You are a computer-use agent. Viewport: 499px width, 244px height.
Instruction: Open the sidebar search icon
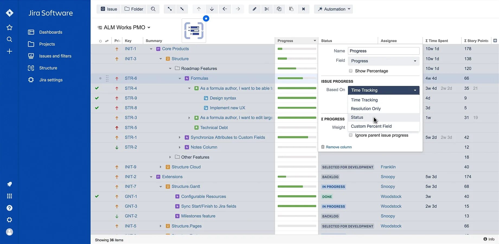point(9,39)
